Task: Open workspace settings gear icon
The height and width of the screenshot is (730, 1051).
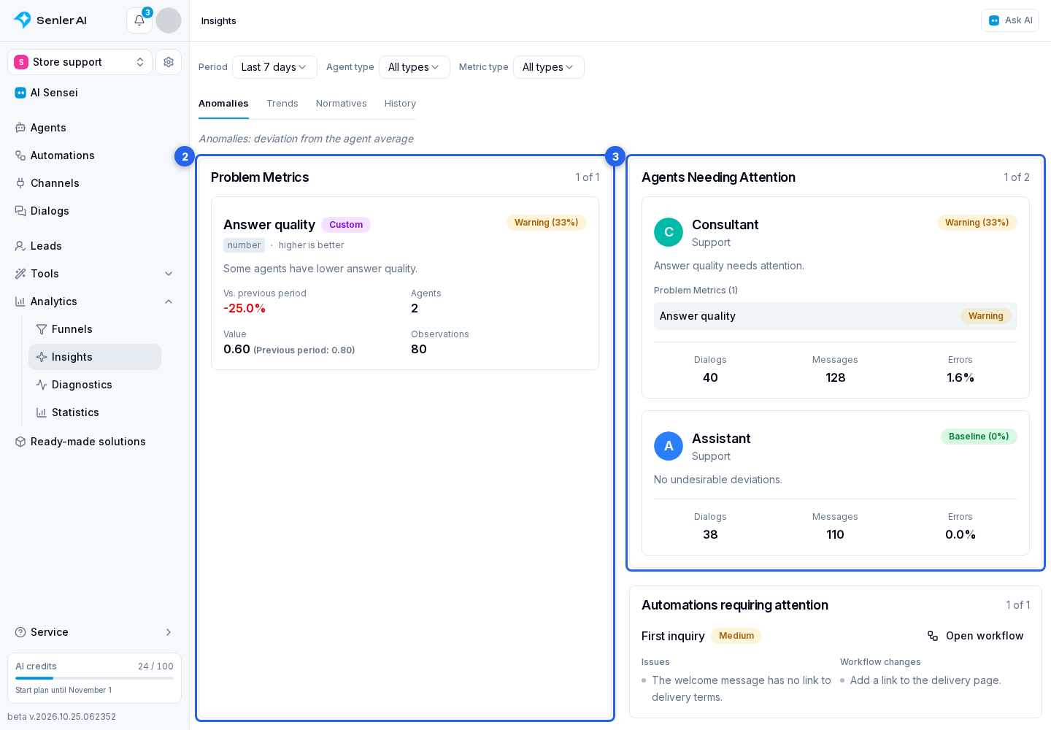Action: [169, 62]
